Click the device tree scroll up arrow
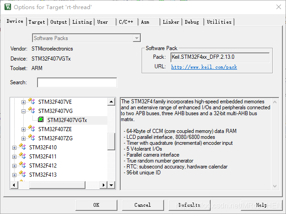 coord(111,102)
